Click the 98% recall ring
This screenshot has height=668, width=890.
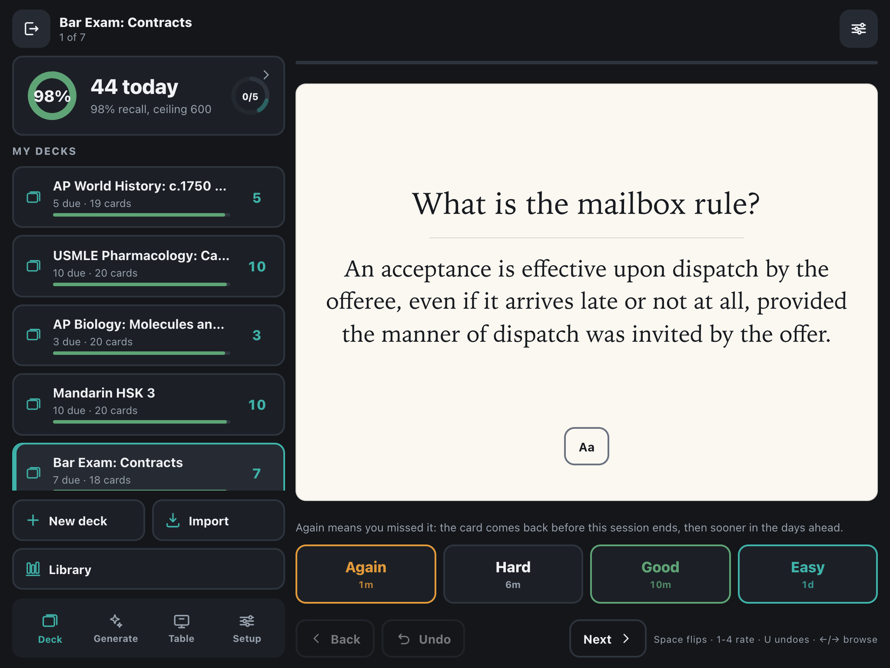[52, 96]
